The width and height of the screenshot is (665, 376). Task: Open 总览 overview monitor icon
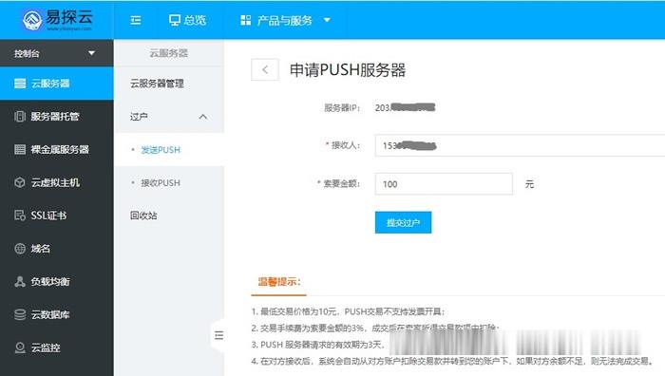(174, 20)
